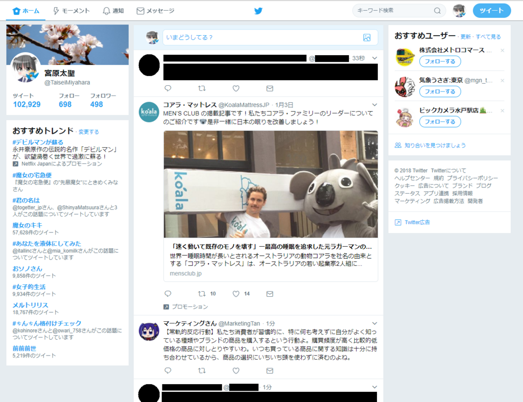Click the Twitter bird logo
Image resolution: width=523 pixels, height=402 pixels.
pyautogui.click(x=258, y=11)
